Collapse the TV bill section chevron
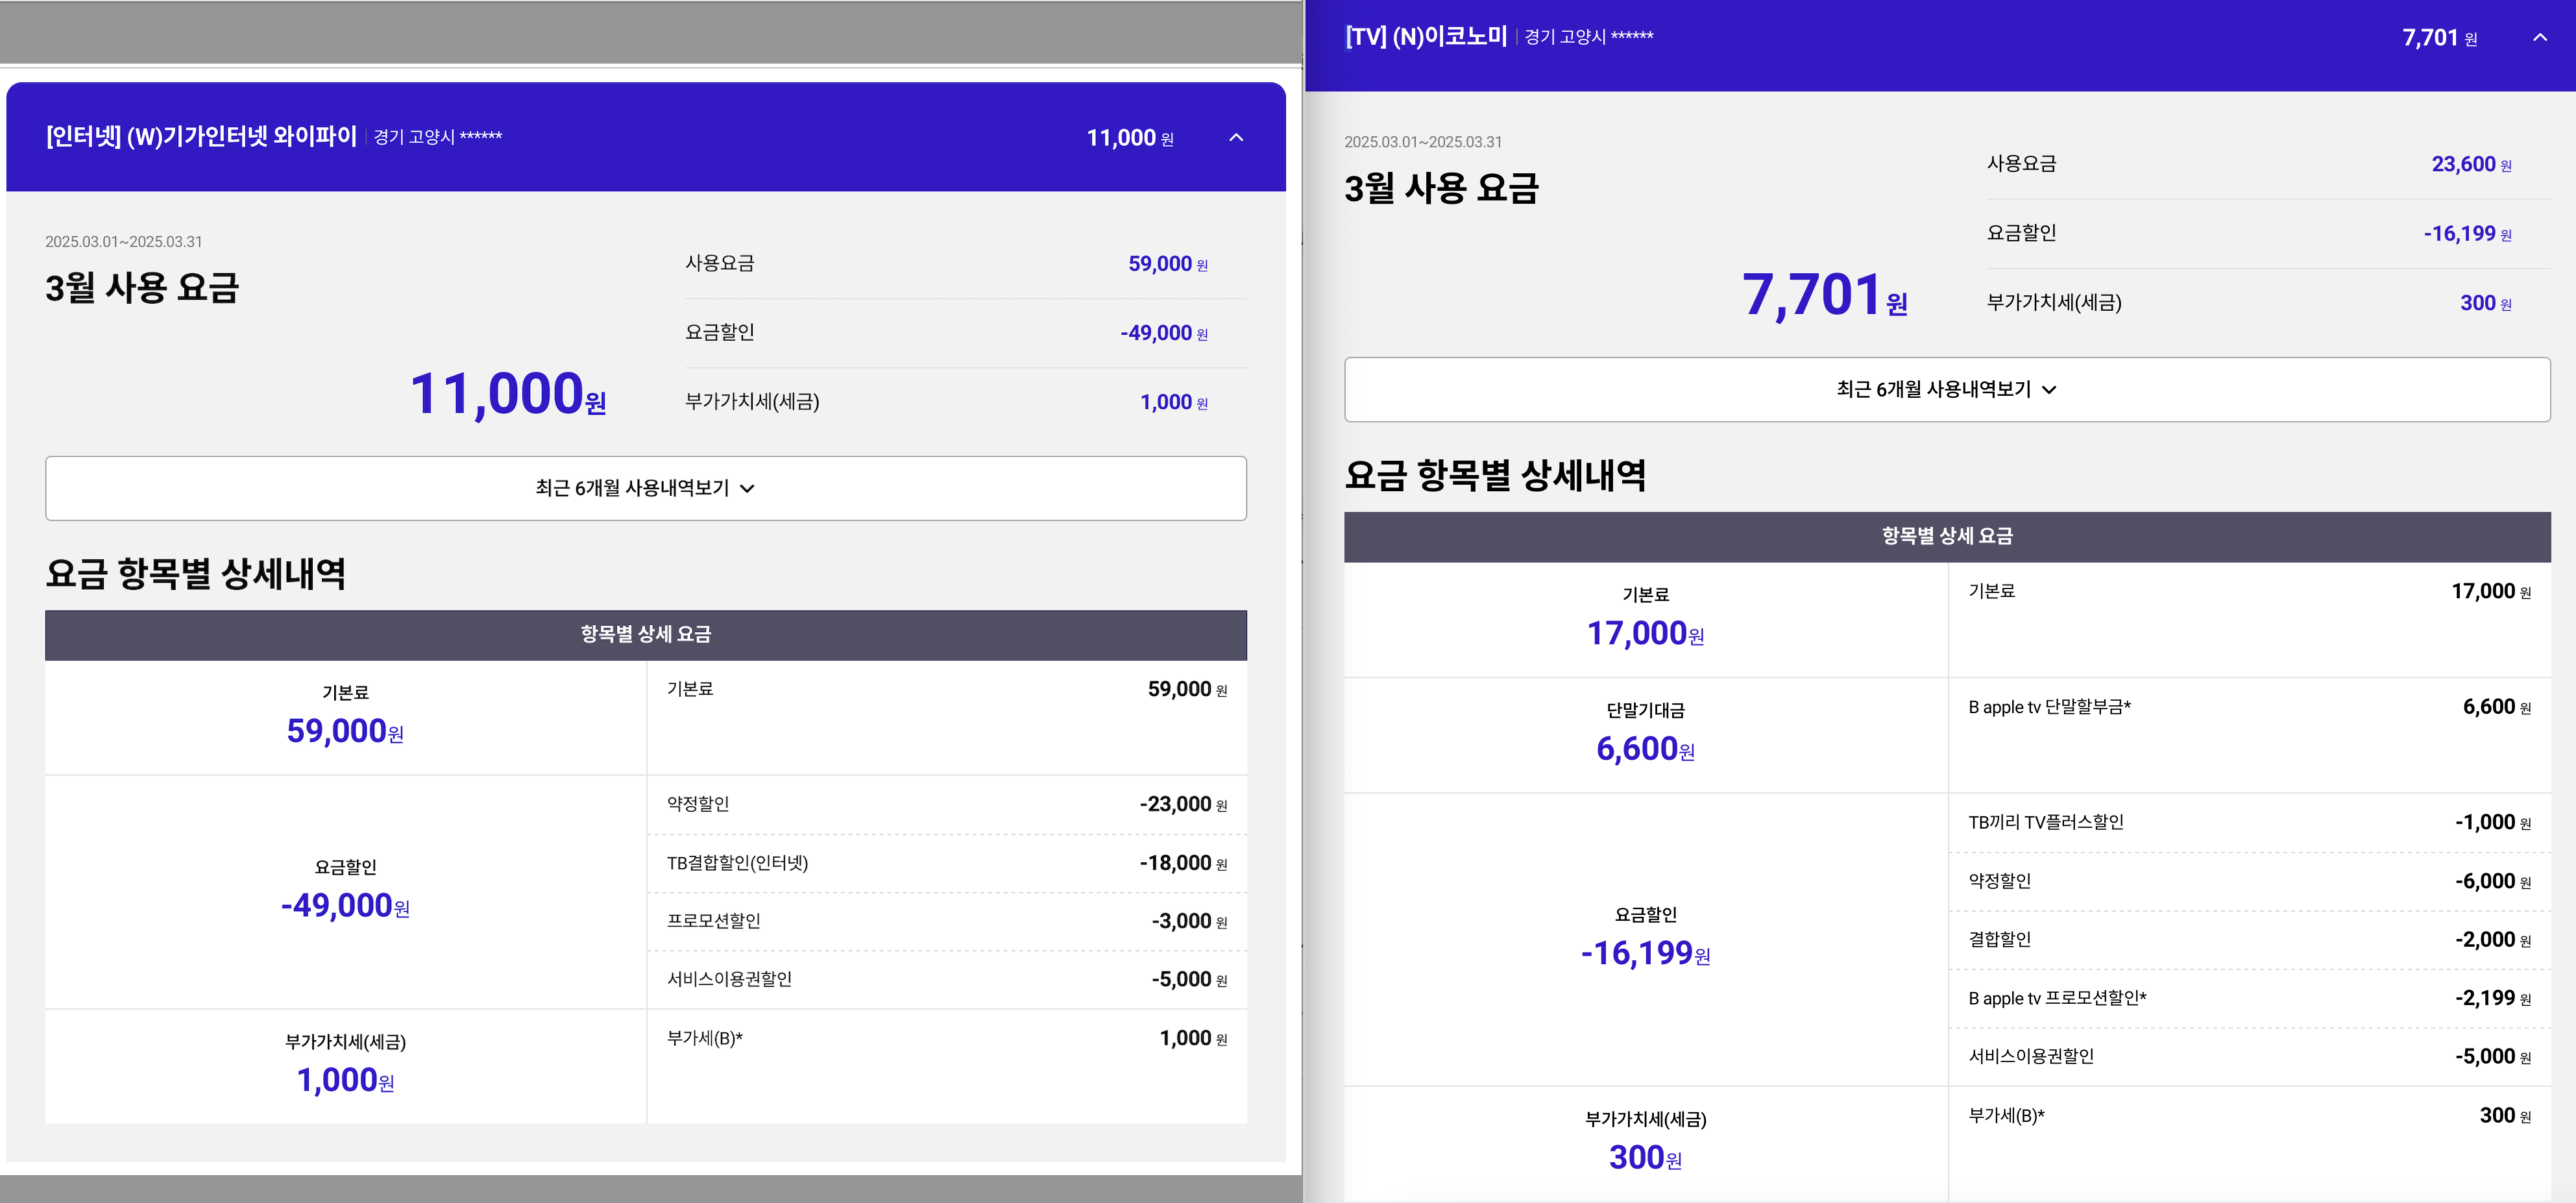 (x=2539, y=38)
